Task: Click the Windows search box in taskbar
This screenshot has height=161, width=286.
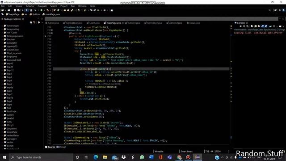Action: [x=41, y=157]
